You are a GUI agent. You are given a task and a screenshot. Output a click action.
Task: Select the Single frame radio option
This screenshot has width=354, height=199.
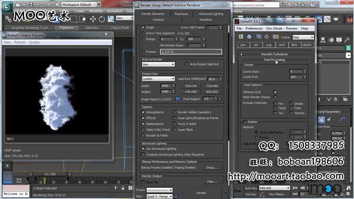(143, 27)
